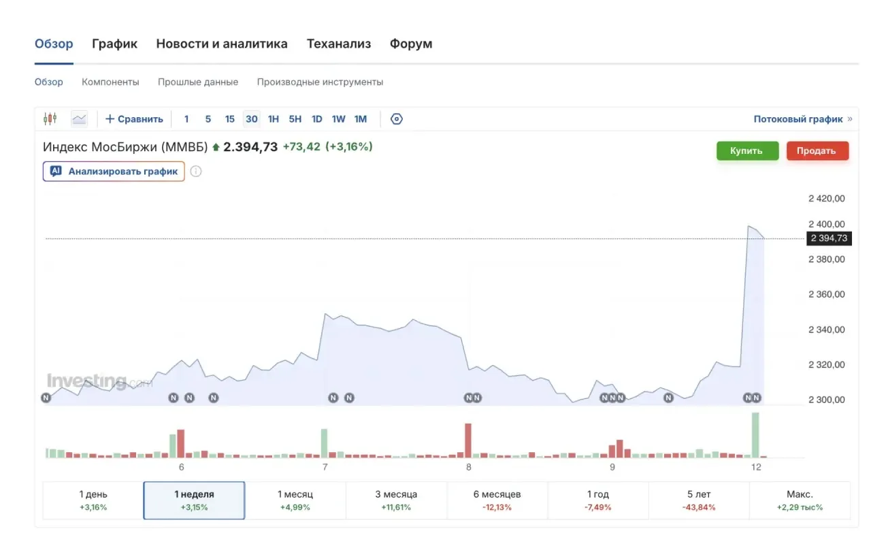Switch to candlestick chart type icon
Image resolution: width=871 pixels, height=542 pixels.
click(50, 118)
